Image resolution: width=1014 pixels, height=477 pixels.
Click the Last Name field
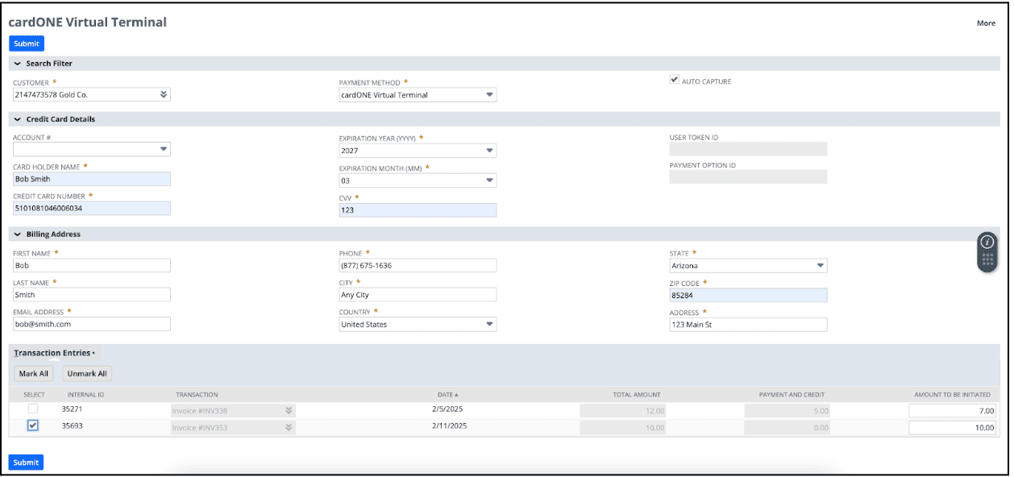[x=92, y=295]
